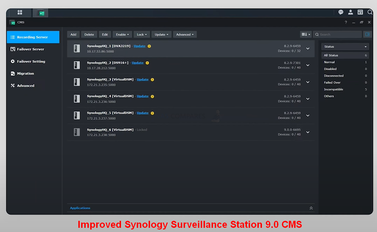Click the SynologyHQ_2 server icon
The image size is (377, 232).
point(77,65)
